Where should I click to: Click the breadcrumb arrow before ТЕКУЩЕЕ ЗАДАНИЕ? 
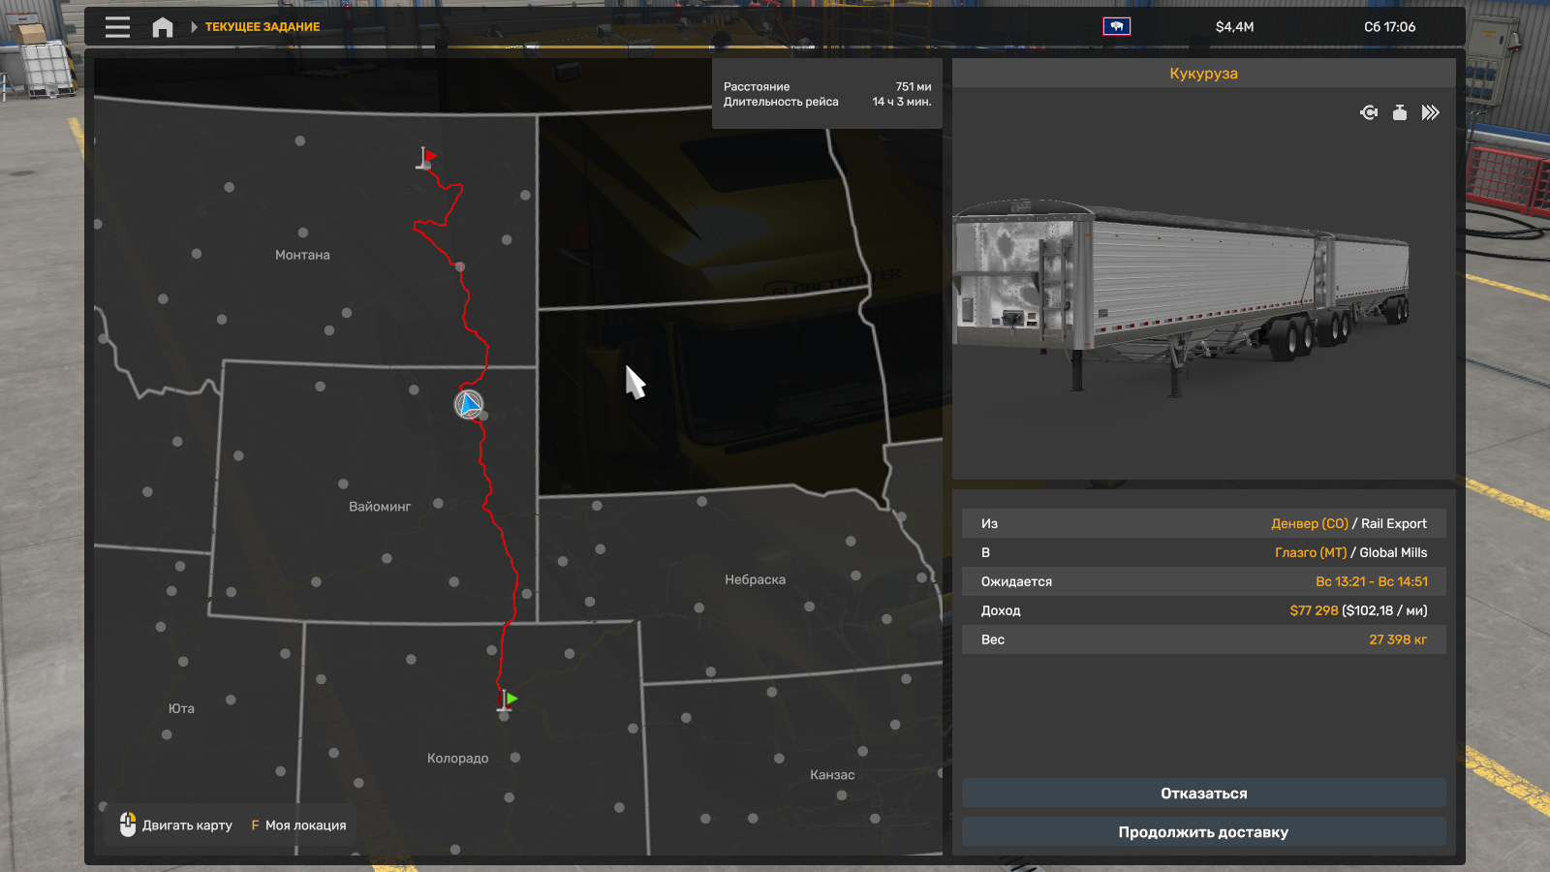pos(194,27)
